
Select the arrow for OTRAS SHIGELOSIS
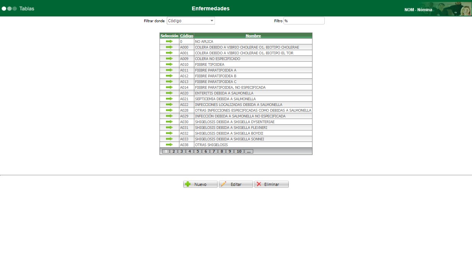coord(169,145)
